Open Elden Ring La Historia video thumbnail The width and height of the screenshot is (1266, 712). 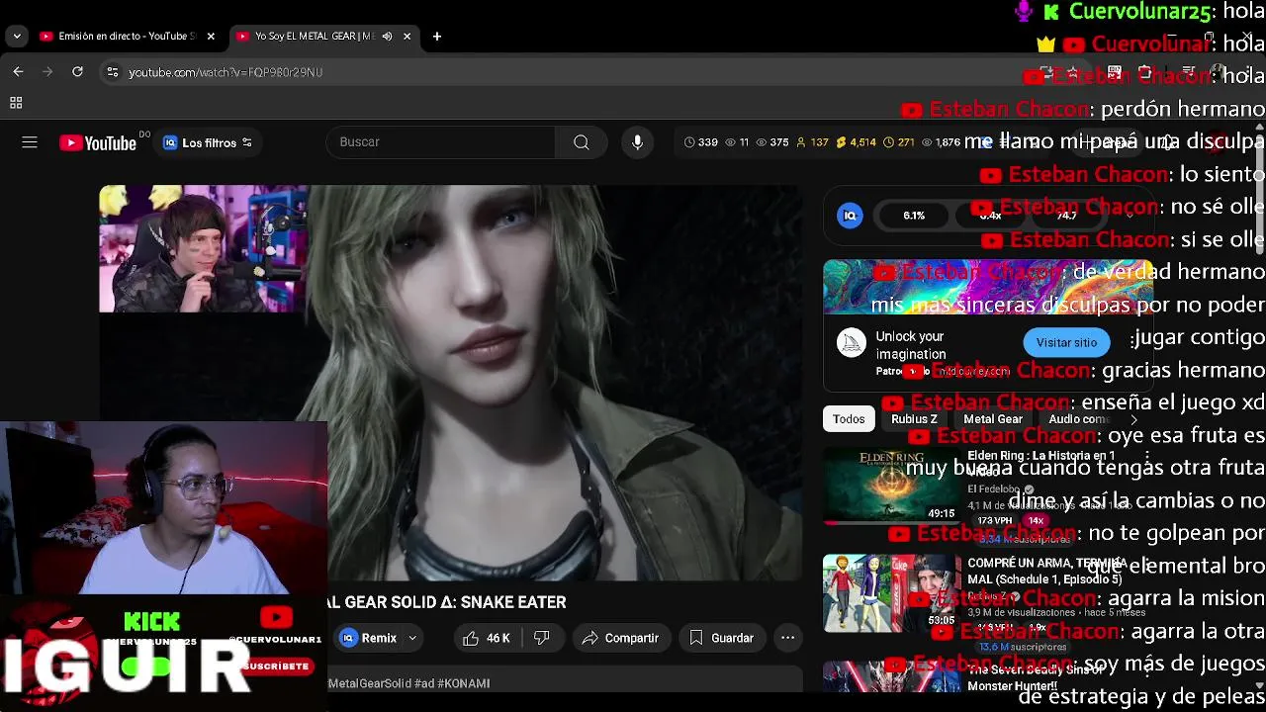pyautogui.click(x=891, y=486)
